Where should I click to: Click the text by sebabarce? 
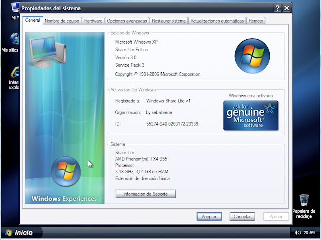159,112
